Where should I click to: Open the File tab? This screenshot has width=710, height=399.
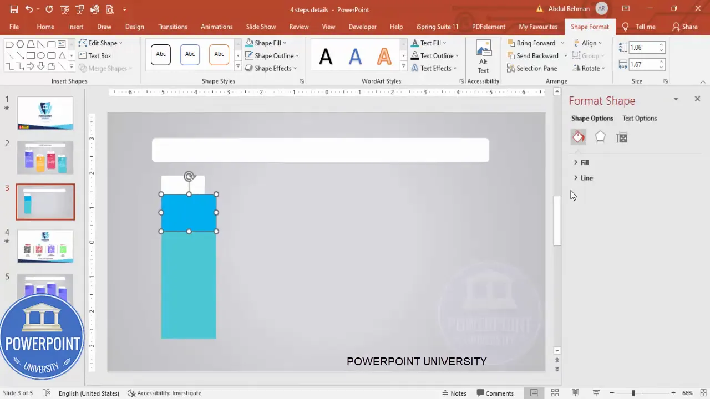[x=14, y=27]
